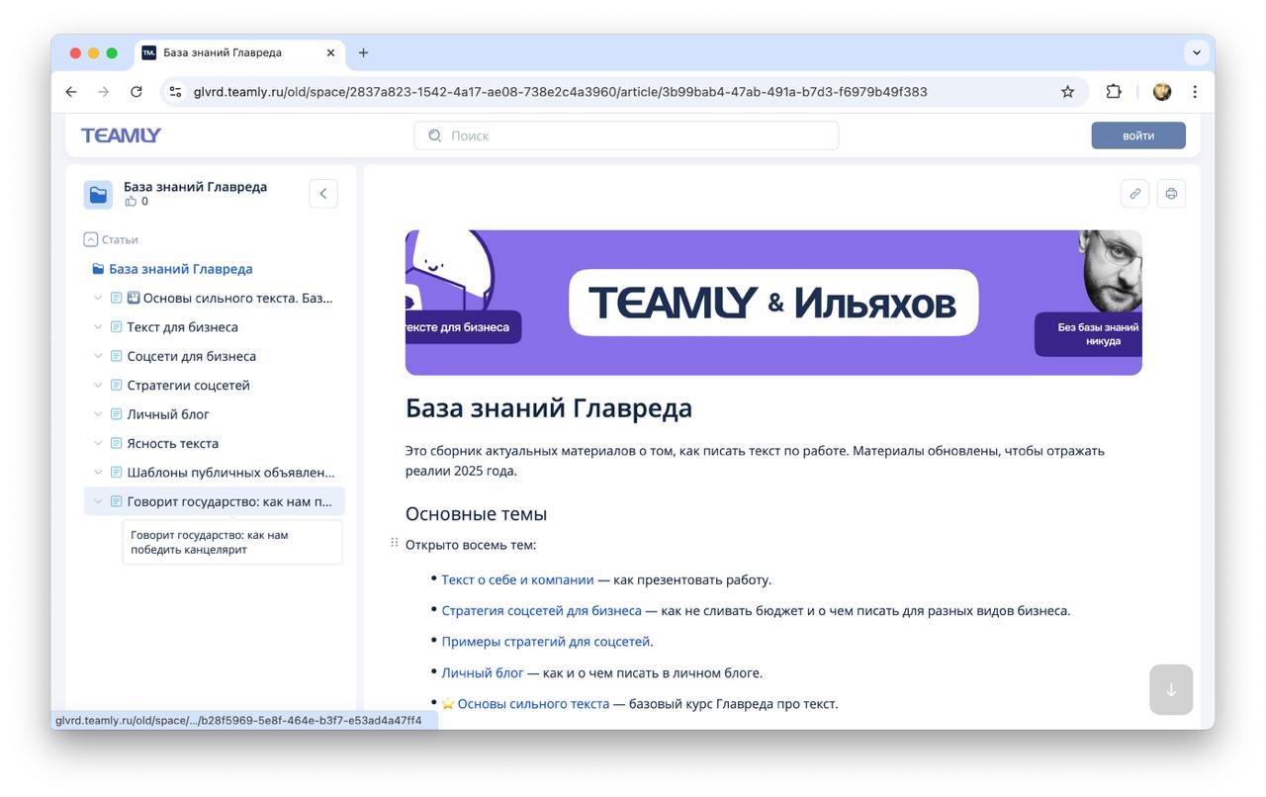The height and width of the screenshot is (797, 1266).
Task: Expand 'Ясность текста' tree item
Action: coord(98,443)
